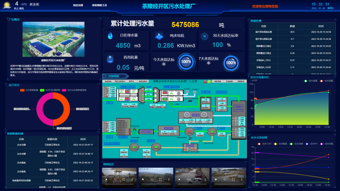340x191 pixels.
Task: Click the blue water drop icon beside 日处理水量
Action: tap(110, 35)
